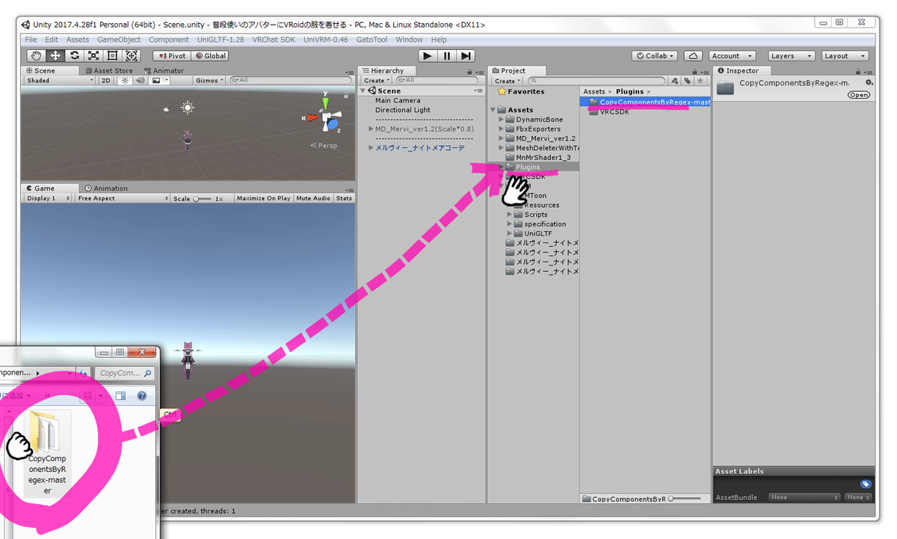This screenshot has height=539, width=897.
Task: Toggle Global handle rotation mode
Action: [210, 55]
